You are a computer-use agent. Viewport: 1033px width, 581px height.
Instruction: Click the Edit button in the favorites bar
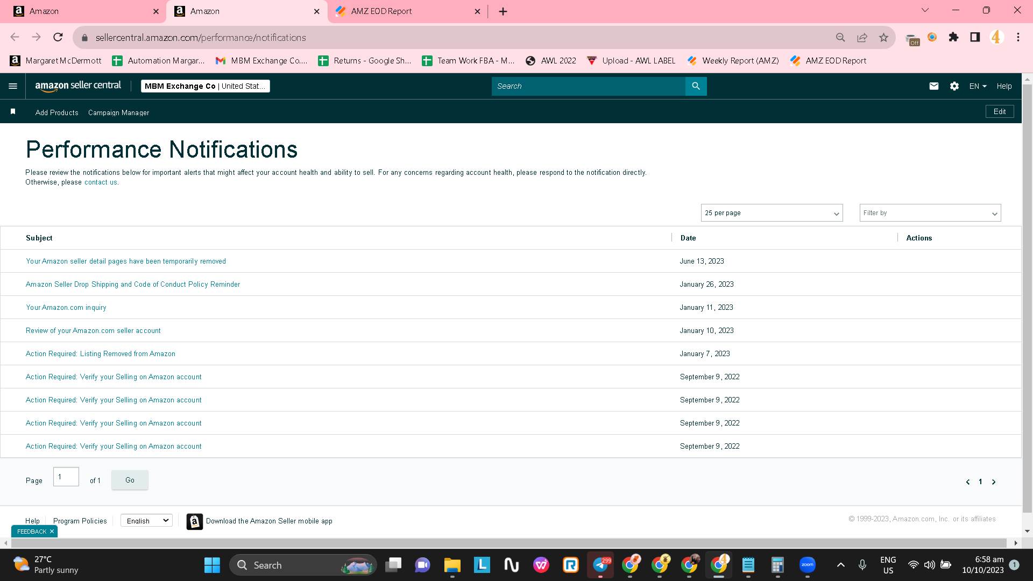(1000, 111)
